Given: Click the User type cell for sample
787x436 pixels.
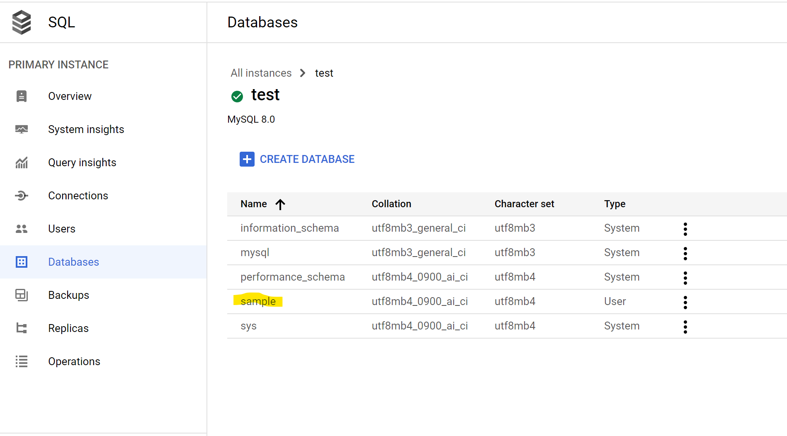Looking at the screenshot, I should (615, 301).
